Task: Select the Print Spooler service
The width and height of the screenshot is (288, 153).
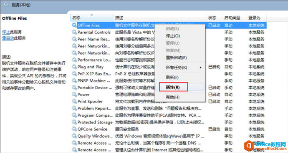Action: tap(90, 101)
